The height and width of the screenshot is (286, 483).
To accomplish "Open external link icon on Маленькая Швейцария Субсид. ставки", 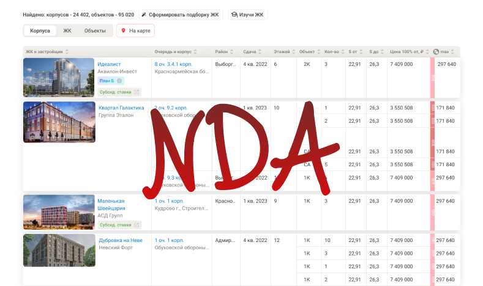I will (137, 225).
